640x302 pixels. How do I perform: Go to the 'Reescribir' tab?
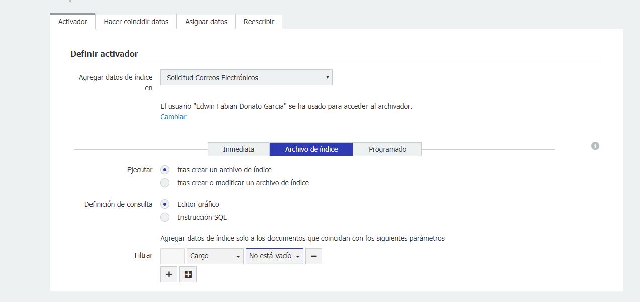pyautogui.click(x=259, y=22)
